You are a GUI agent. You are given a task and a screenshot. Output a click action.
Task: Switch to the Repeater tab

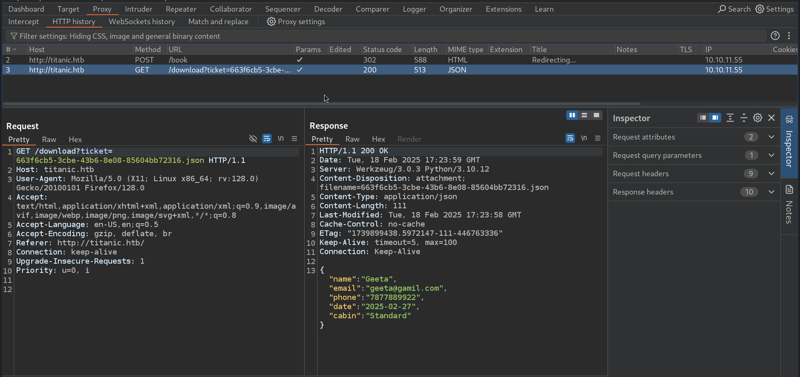point(181,9)
